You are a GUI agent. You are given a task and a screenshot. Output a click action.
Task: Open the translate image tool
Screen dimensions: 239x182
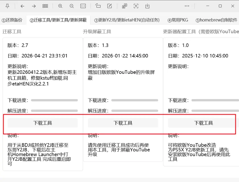tap(125, 6)
